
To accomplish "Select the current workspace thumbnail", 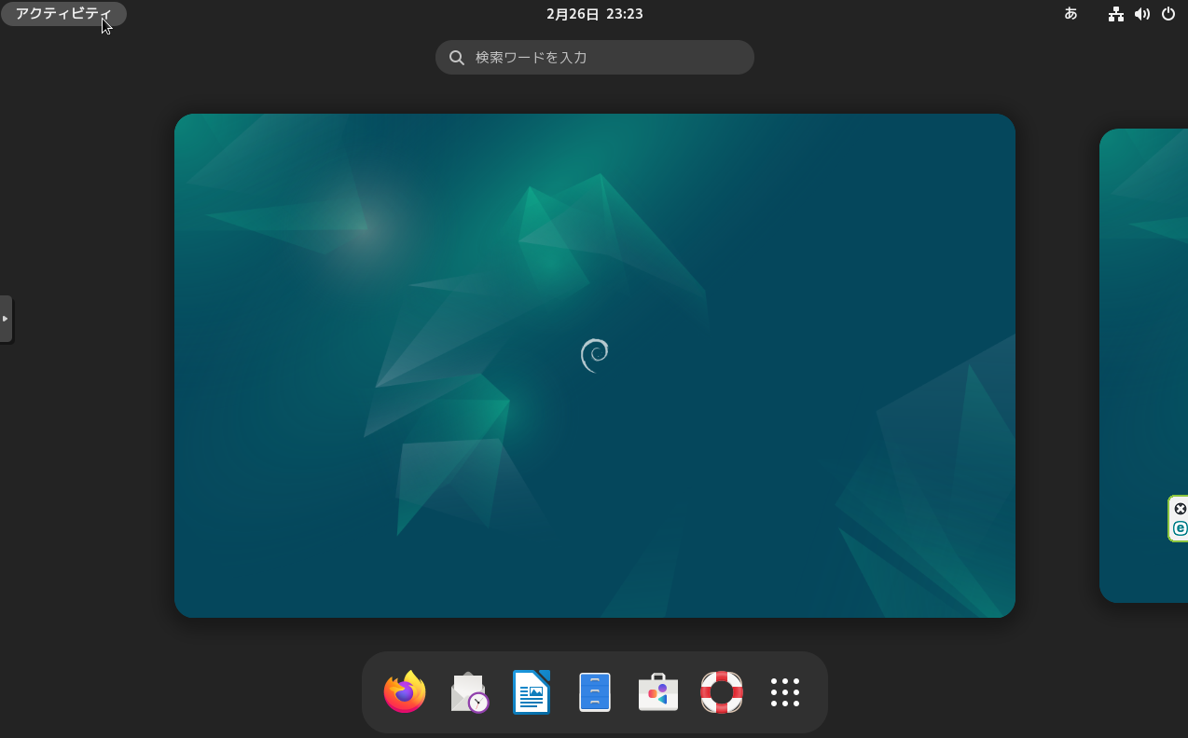I will tap(594, 365).
